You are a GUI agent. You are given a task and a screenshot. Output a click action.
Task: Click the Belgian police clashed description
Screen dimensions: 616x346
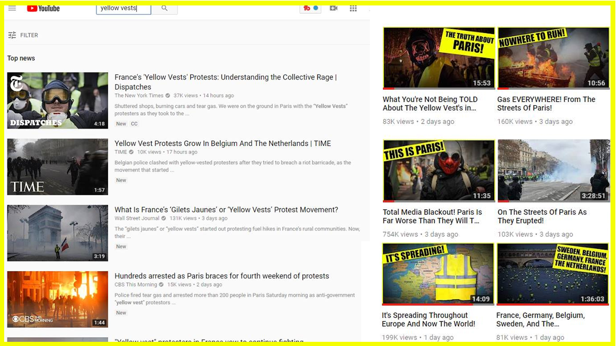[233, 166]
